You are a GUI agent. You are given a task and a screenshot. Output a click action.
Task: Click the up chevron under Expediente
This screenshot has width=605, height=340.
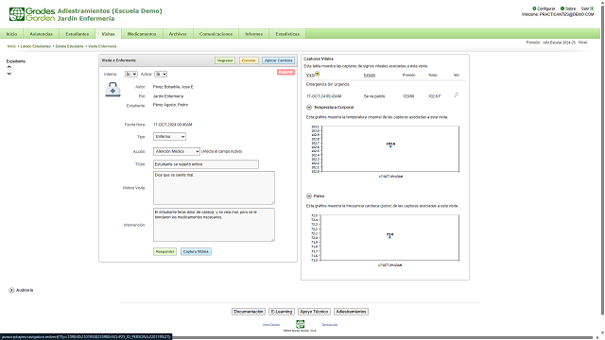point(9,67)
